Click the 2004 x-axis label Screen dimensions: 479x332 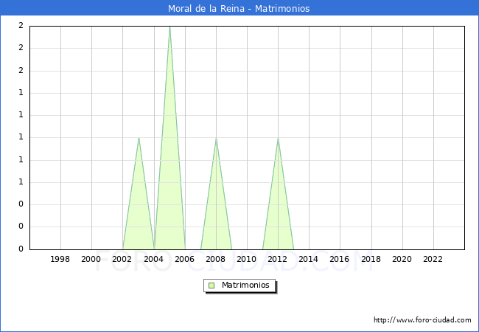point(153,259)
